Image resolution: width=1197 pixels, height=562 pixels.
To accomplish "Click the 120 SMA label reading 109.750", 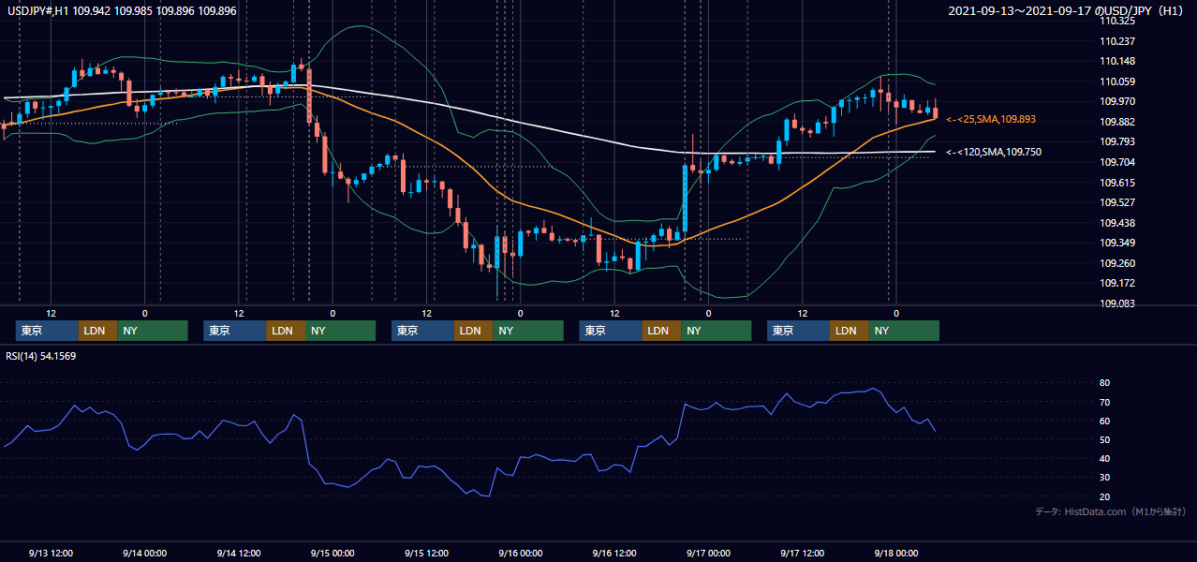I will (x=994, y=152).
